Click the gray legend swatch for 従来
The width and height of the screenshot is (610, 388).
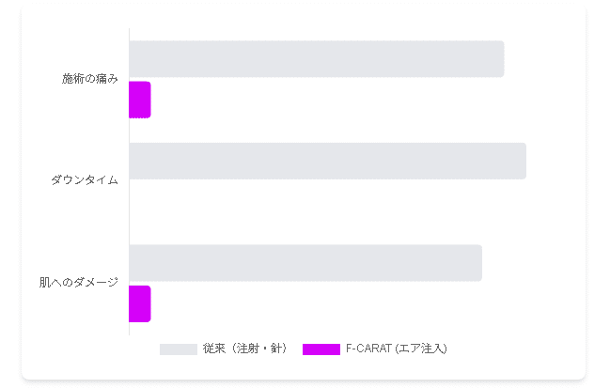pos(179,349)
